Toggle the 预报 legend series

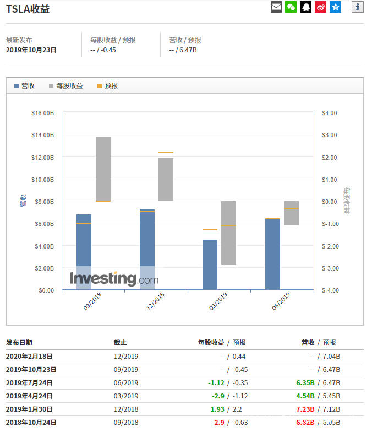(x=107, y=86)
